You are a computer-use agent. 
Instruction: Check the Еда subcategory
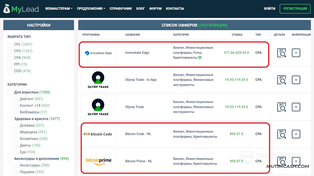point(15,152)
